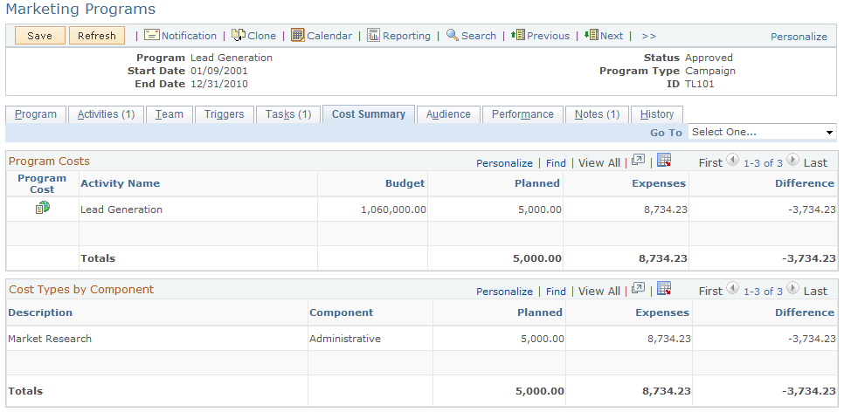Show next row in Program Costs grid
844x412 pixels.
(x=792, y=161)
